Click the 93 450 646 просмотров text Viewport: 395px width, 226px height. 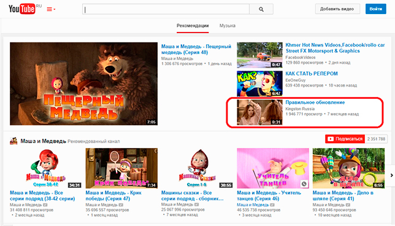(x=334, y=210)
